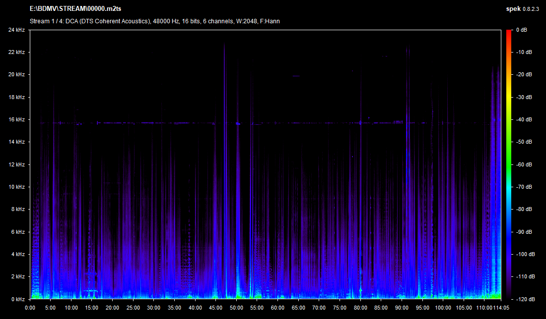Click the 24 kHz frequency axis label
The width and height of the screenshot is (546, 319).
(16, 30)
